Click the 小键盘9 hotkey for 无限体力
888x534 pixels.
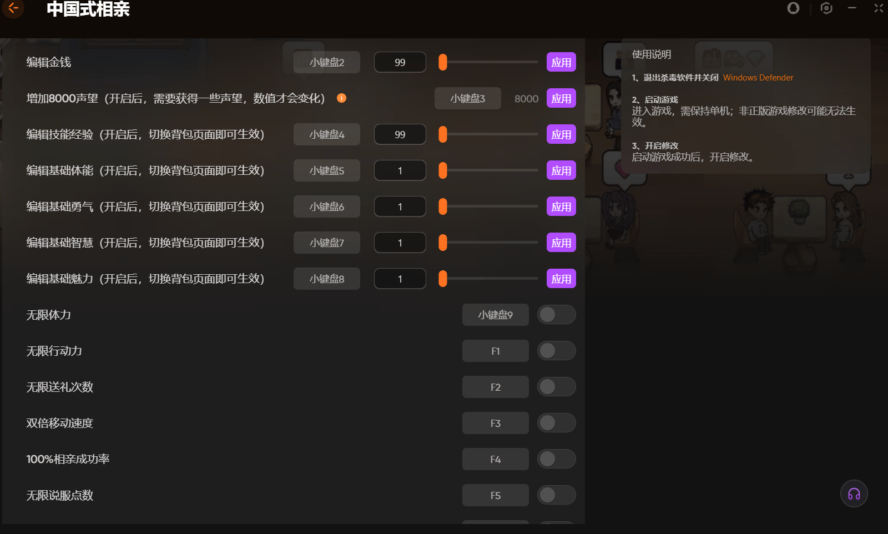coord(495,315)
